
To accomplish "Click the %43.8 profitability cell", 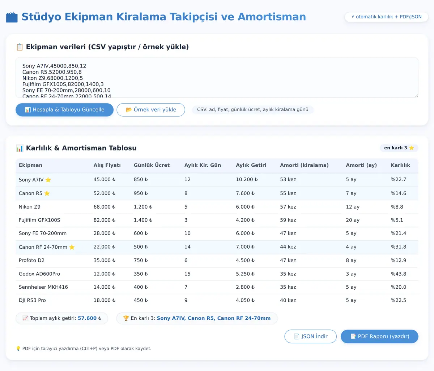I will (399, 274).
